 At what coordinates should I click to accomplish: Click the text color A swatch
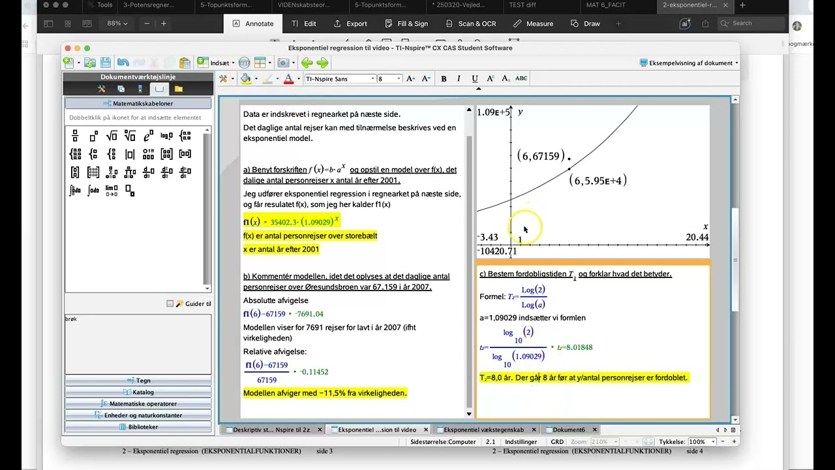tap(288, 79)
